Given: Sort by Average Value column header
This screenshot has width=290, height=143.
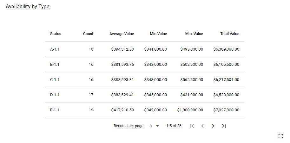Looking at the screenshot, I should (x=122, y=34).
